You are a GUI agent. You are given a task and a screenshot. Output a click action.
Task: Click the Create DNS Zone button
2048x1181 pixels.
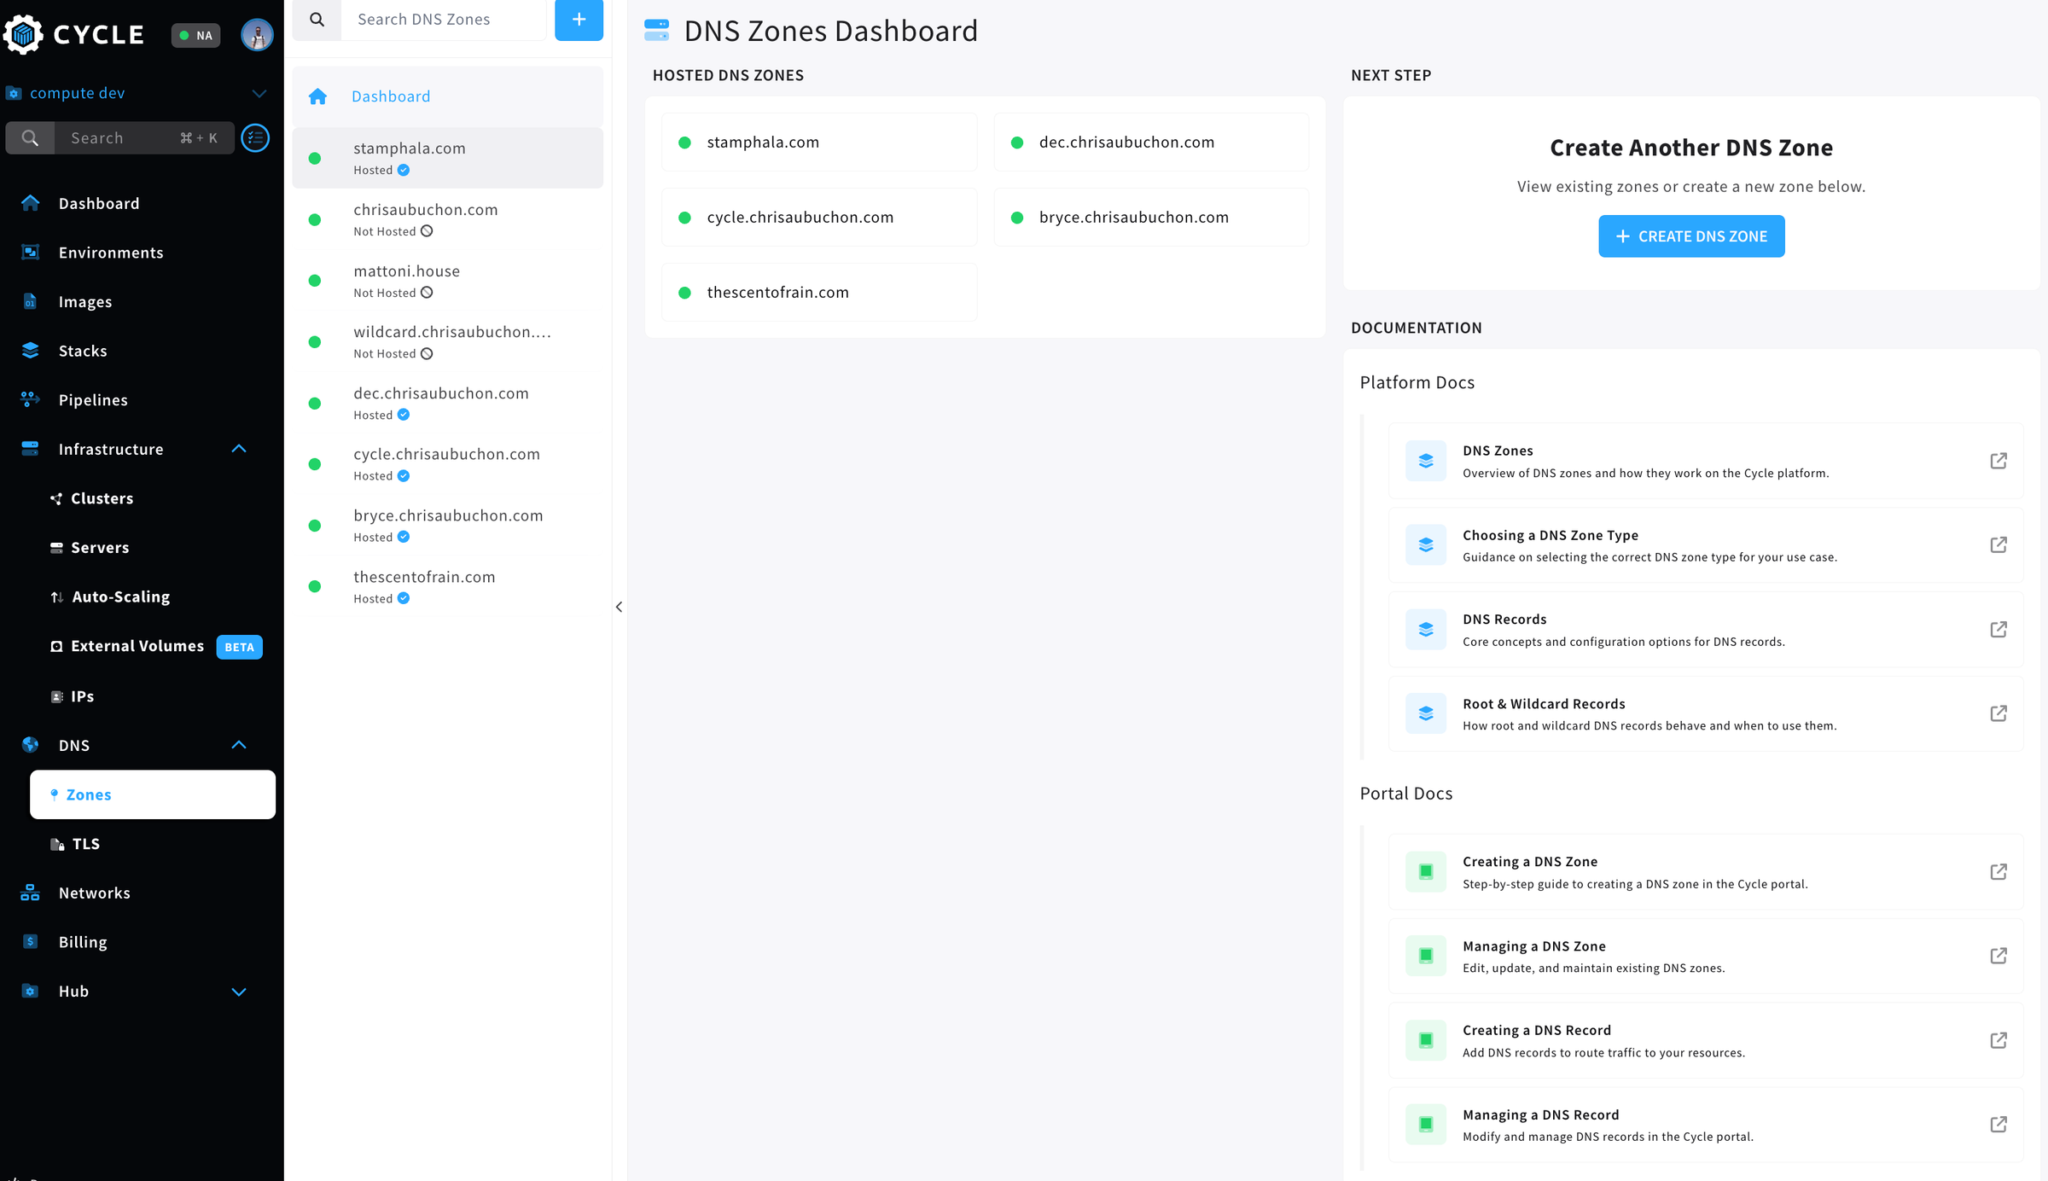pos(1690,236)
